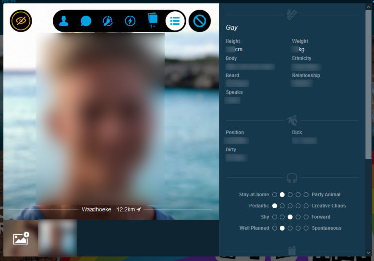Viewport: 374px width, 261px height.
Task: Click the Body label
Action: pyautogui.click(x=231, y=58)
